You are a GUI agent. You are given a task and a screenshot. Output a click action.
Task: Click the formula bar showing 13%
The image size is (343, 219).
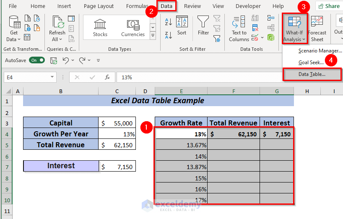199,77
